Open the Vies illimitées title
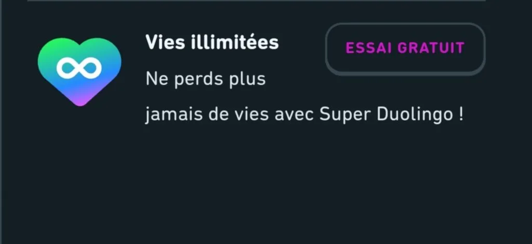 click(212, 42)
